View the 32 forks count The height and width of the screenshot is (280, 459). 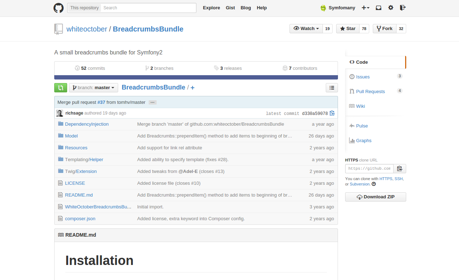[x=401, y=29]
